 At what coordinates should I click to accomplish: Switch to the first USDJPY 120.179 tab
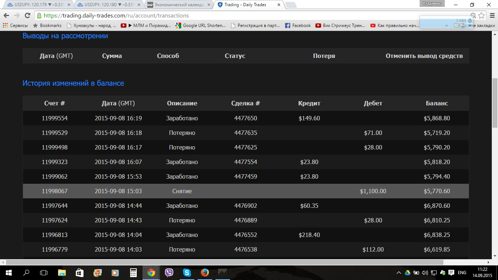[x=38, y=5]
